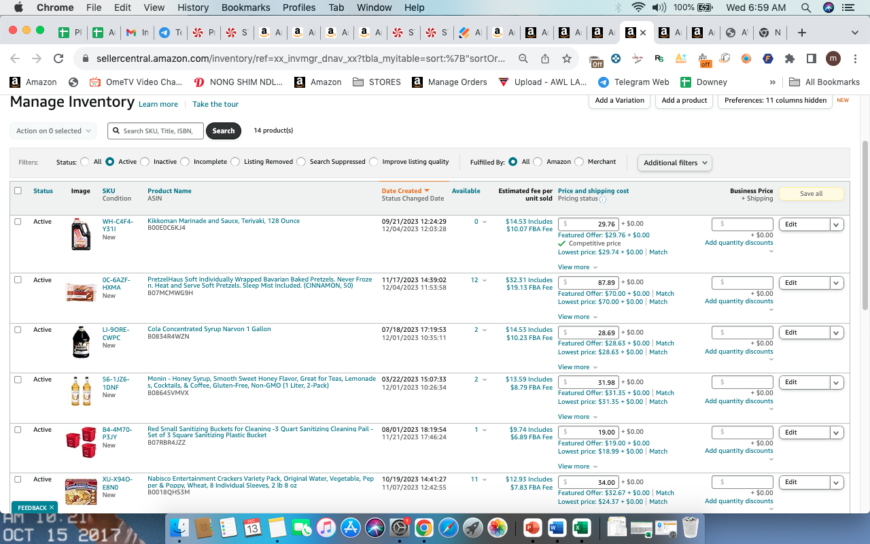870x544 pixels.
Task: Expand the Additional filters dropdown
Action: click(x=674, y=163)
